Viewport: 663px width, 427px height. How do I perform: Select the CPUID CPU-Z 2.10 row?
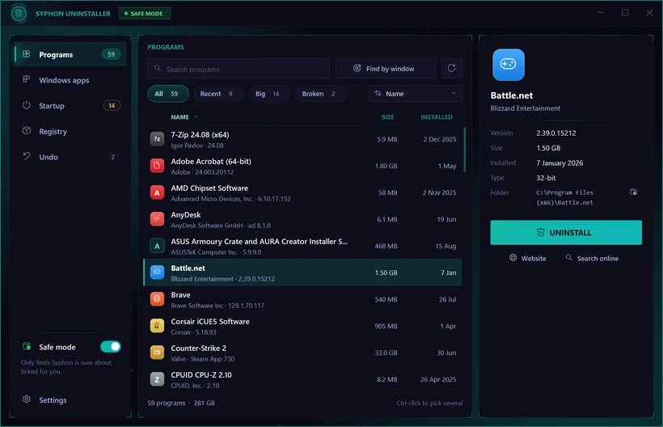[x=302, y=379]
